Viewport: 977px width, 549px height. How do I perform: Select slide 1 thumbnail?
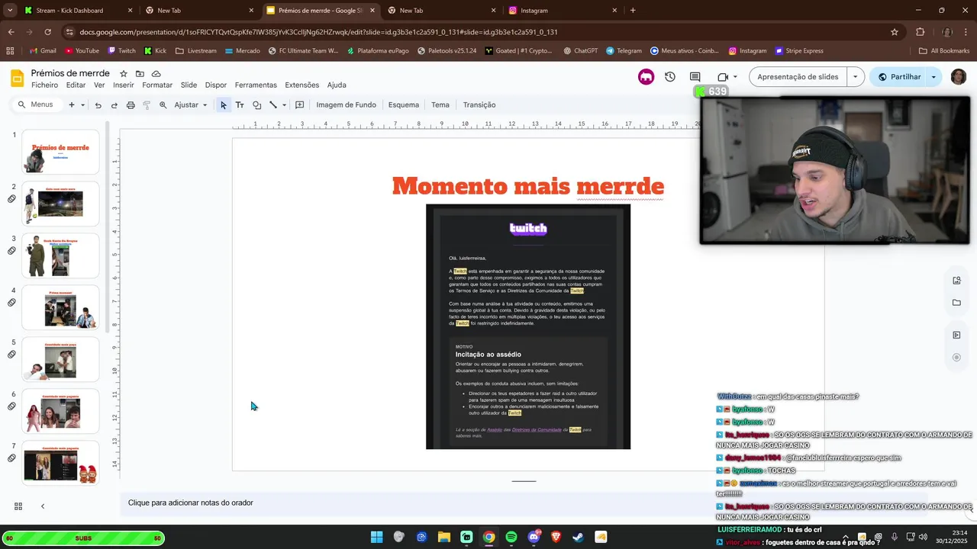click(60, 152)
